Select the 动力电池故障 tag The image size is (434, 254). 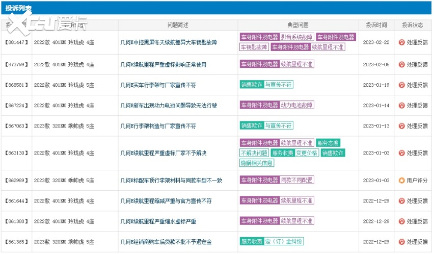[297, 105]
